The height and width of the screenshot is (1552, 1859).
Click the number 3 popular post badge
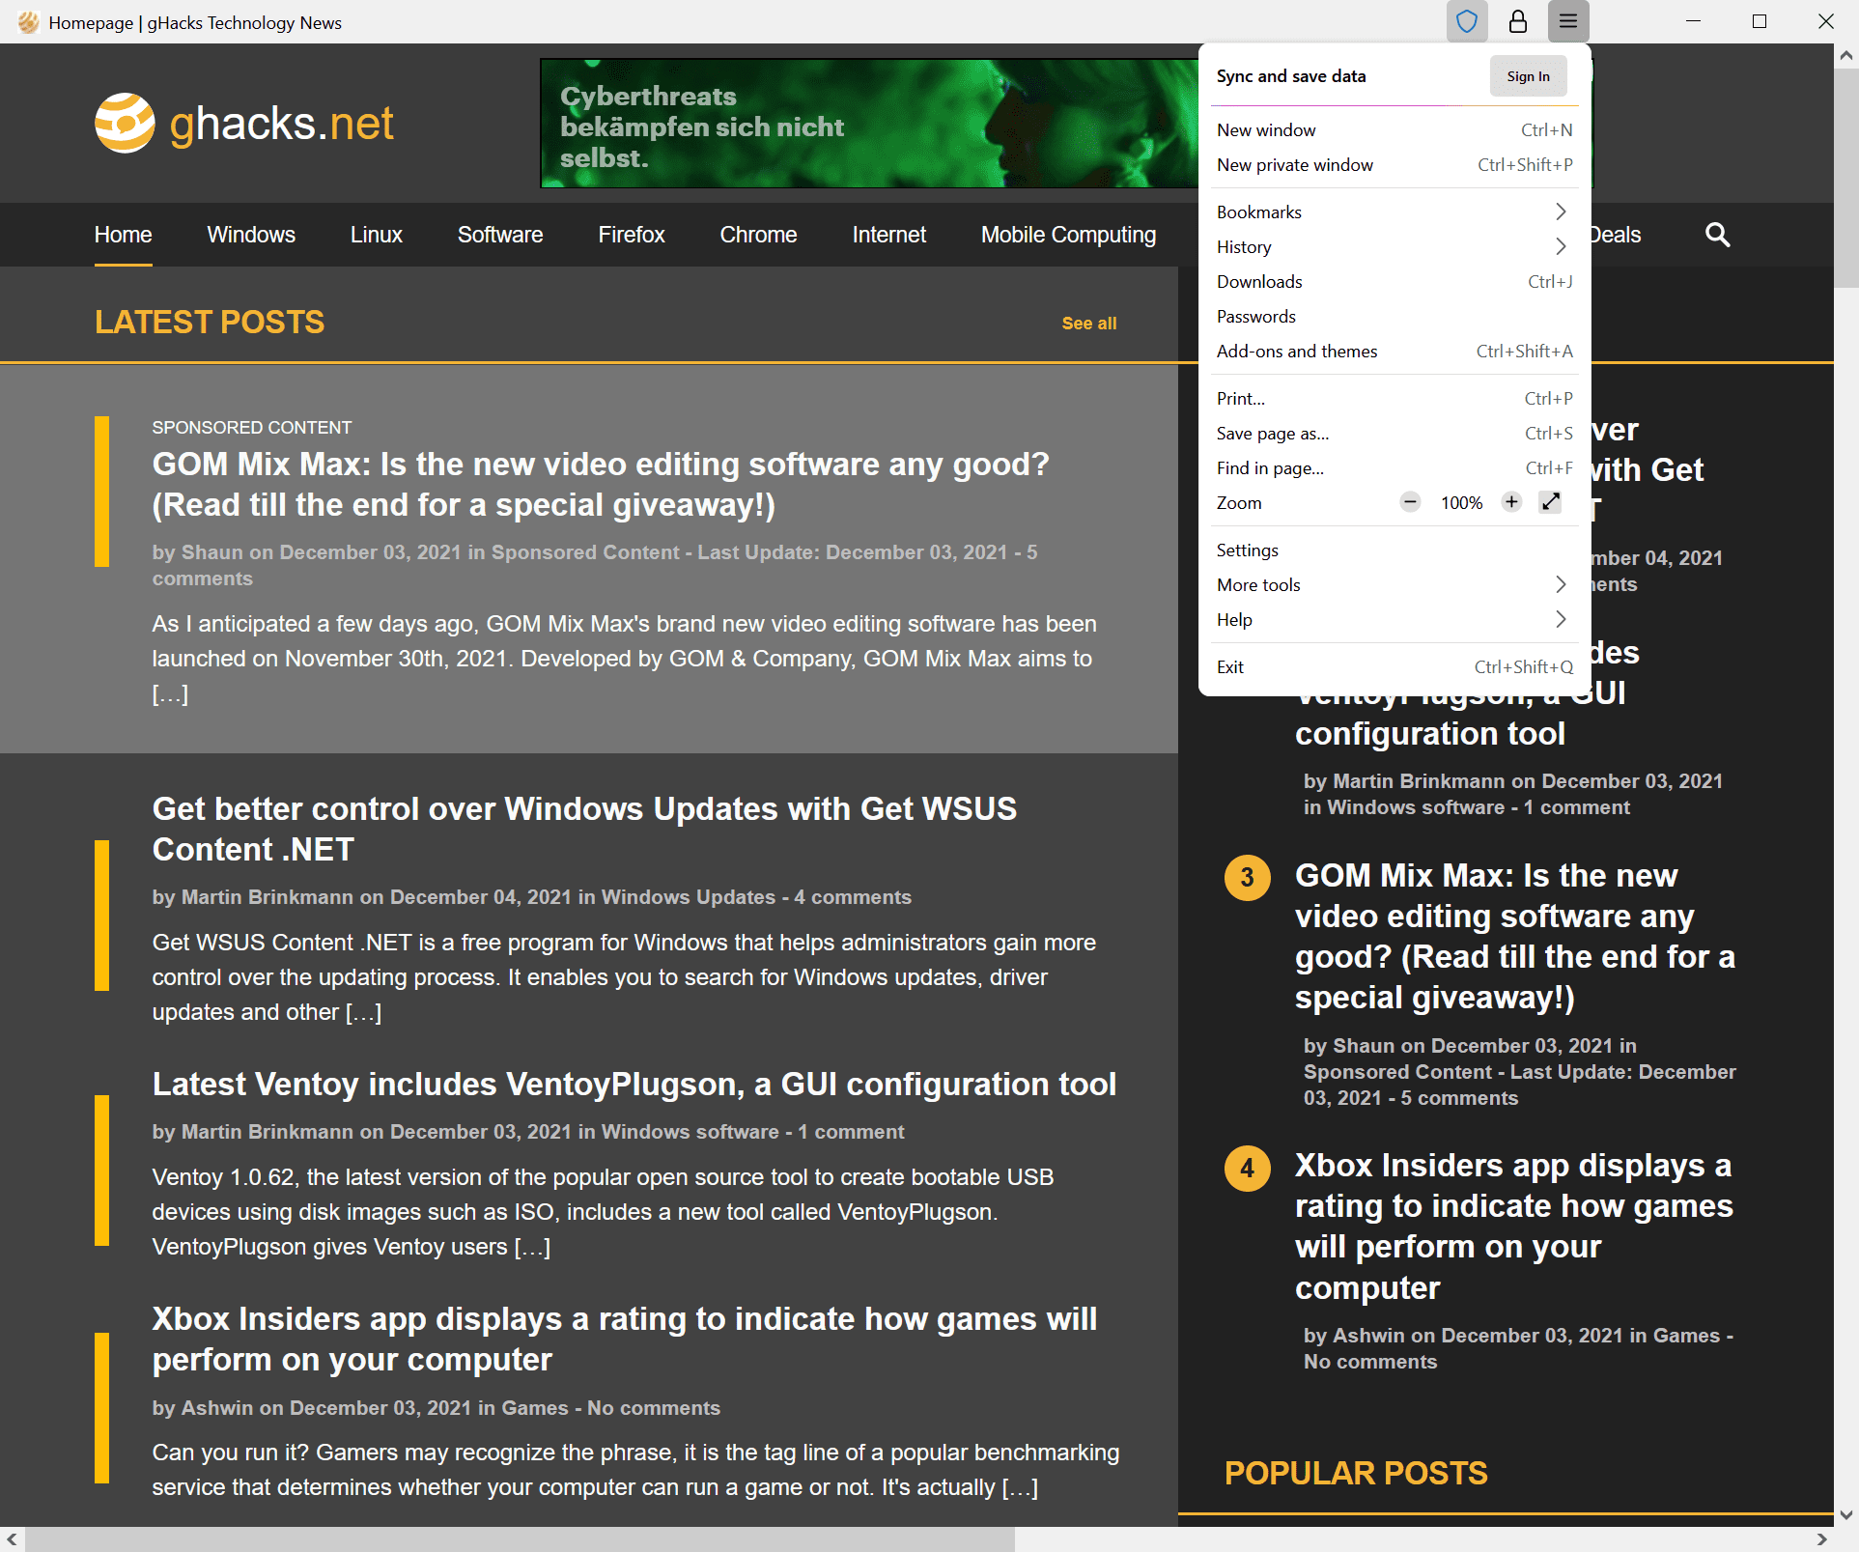click(1247, 877)
